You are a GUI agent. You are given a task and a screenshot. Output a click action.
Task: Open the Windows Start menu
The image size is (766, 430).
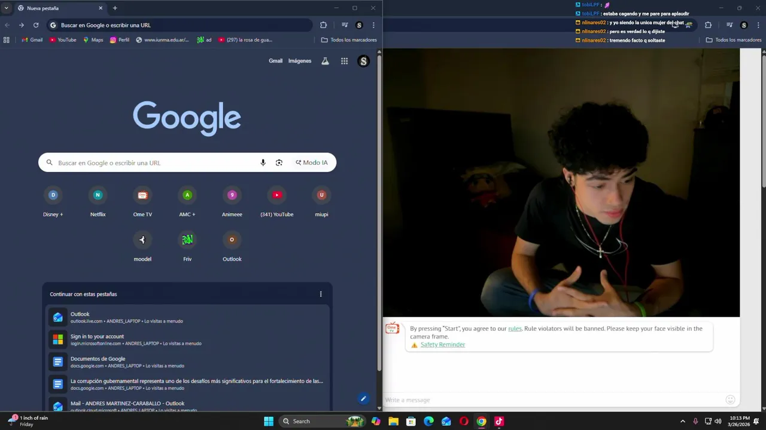[x=269, y=421]
